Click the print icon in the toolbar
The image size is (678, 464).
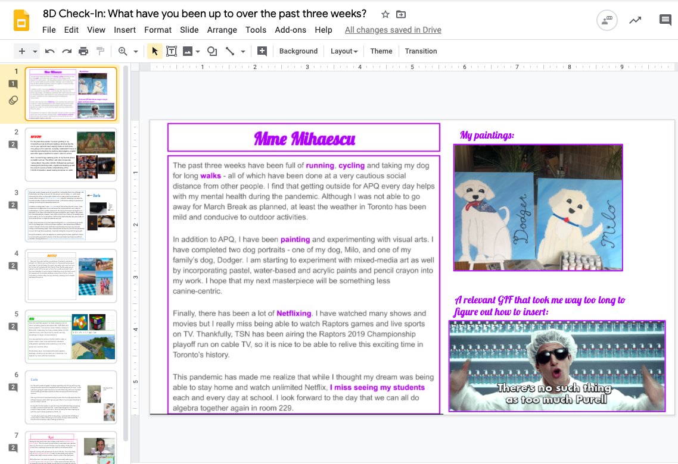coord(83,51)
